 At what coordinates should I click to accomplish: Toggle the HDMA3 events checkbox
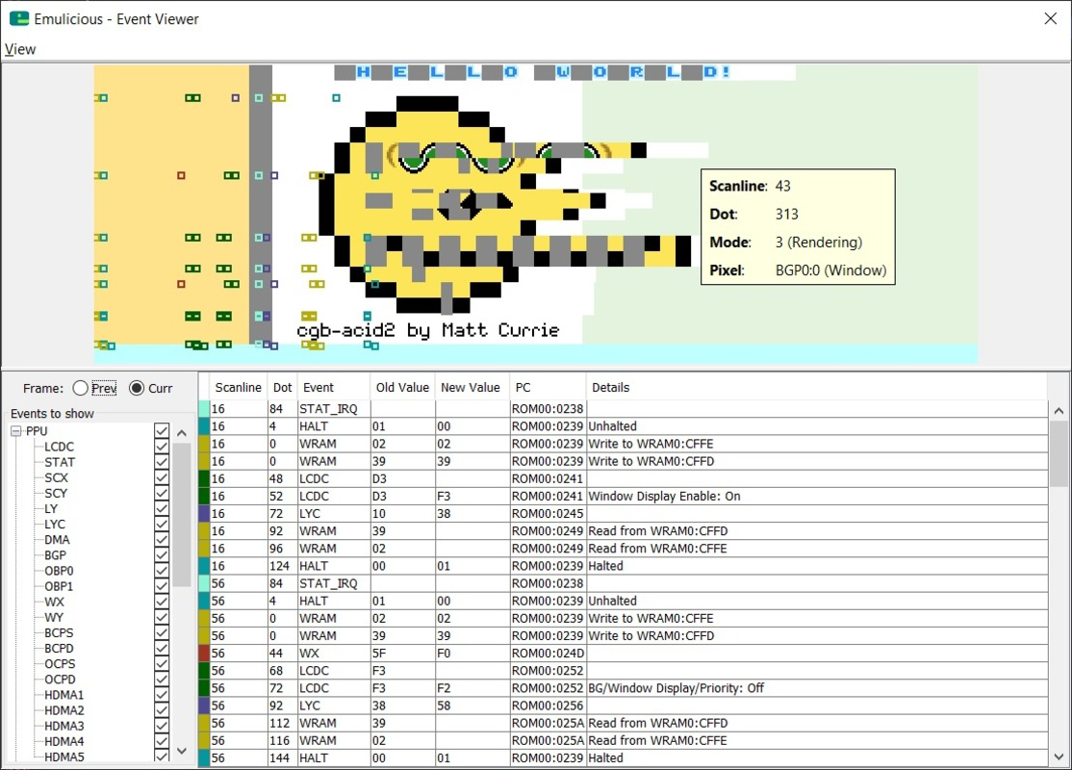(x=162, y=727)
